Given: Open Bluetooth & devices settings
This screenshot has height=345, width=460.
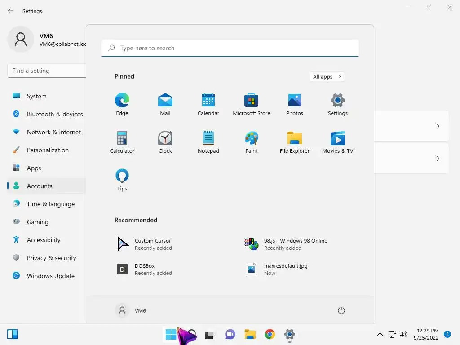Looking at the screenshot, I should 47,114.
